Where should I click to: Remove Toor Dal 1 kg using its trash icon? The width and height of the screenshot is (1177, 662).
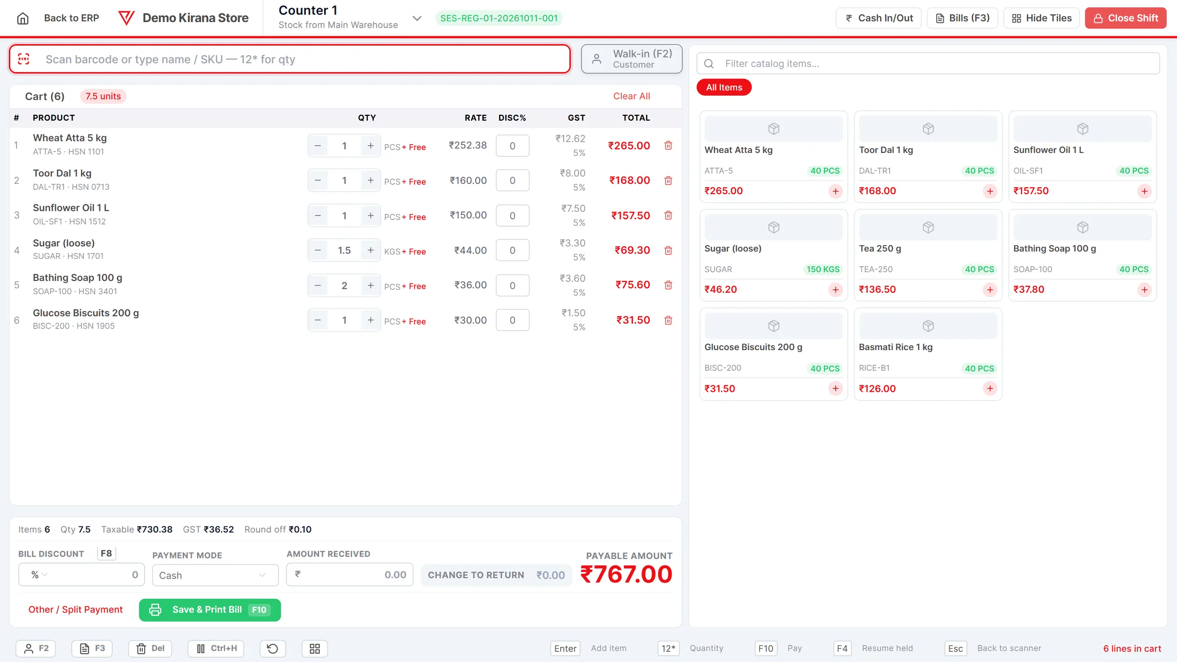coord(668,180)
